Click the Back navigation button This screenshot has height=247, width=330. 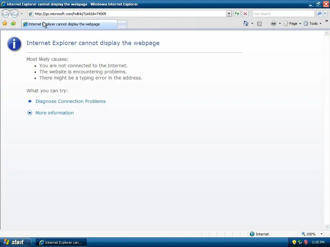pos(6,14)
